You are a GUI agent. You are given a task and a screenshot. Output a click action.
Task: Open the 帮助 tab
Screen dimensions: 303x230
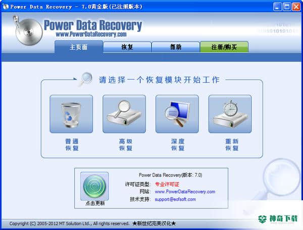pyautogui.click(x=176, y=47)
